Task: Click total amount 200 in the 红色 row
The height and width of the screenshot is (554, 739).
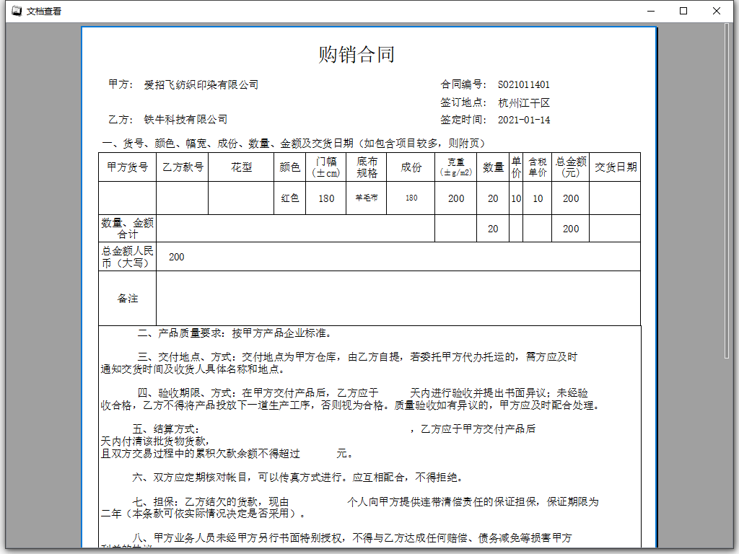Action: (571, 199)
